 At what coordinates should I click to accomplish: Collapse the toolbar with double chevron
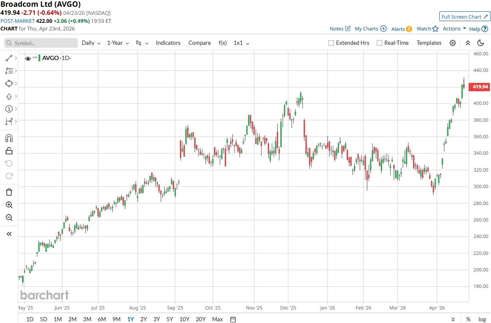tap(468, 43)
